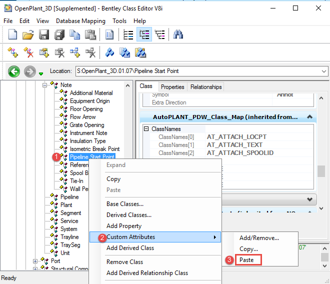This screenshot has height=284, width=330.
Task: Expand the collapsed gray section chevron
Action: [309, 199]
